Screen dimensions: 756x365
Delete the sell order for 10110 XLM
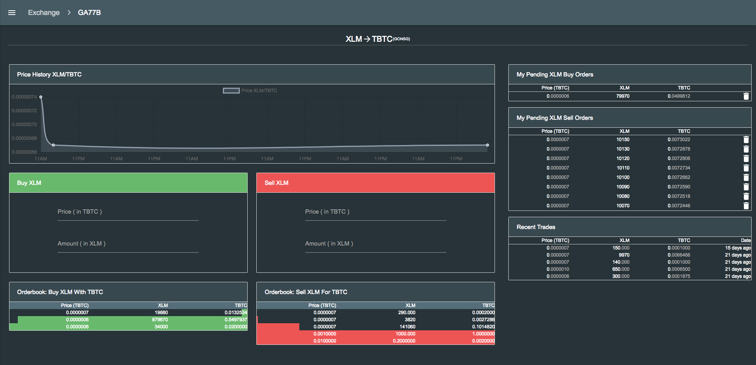(x=746, y=168)
